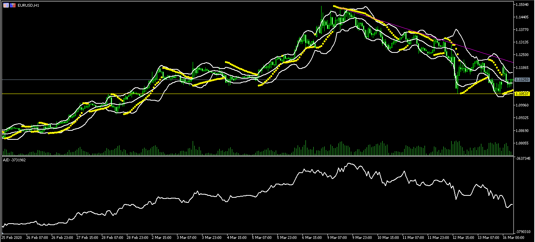The height and width of the screenshot is (242, 535).
Task: Click the 1.09960 price scale label
Action: point(523,105)
